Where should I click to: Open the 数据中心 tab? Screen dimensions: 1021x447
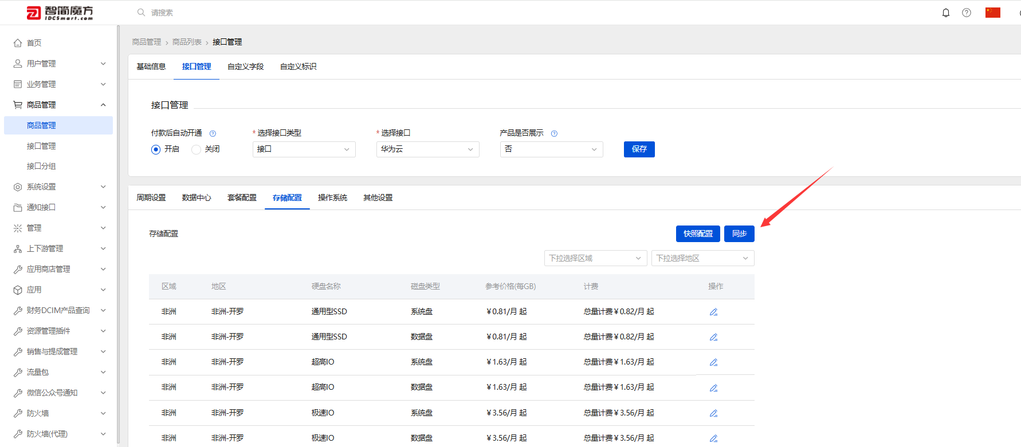pos(197,198)
